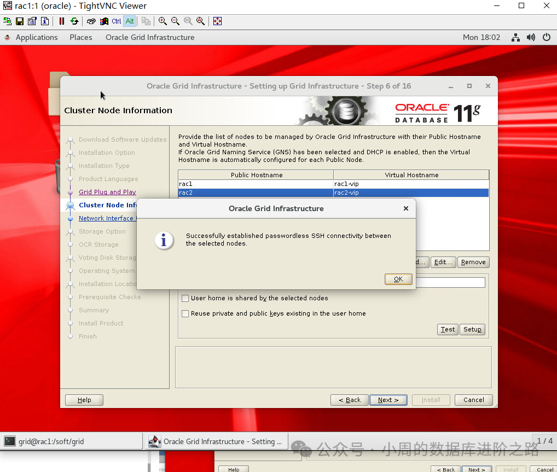Close the Oracle Grid Infrastructure message dialog
The height and width of the screenshot is (472, 557).
click(405, 208)
